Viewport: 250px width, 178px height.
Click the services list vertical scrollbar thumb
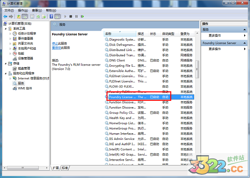click(197, 69)
